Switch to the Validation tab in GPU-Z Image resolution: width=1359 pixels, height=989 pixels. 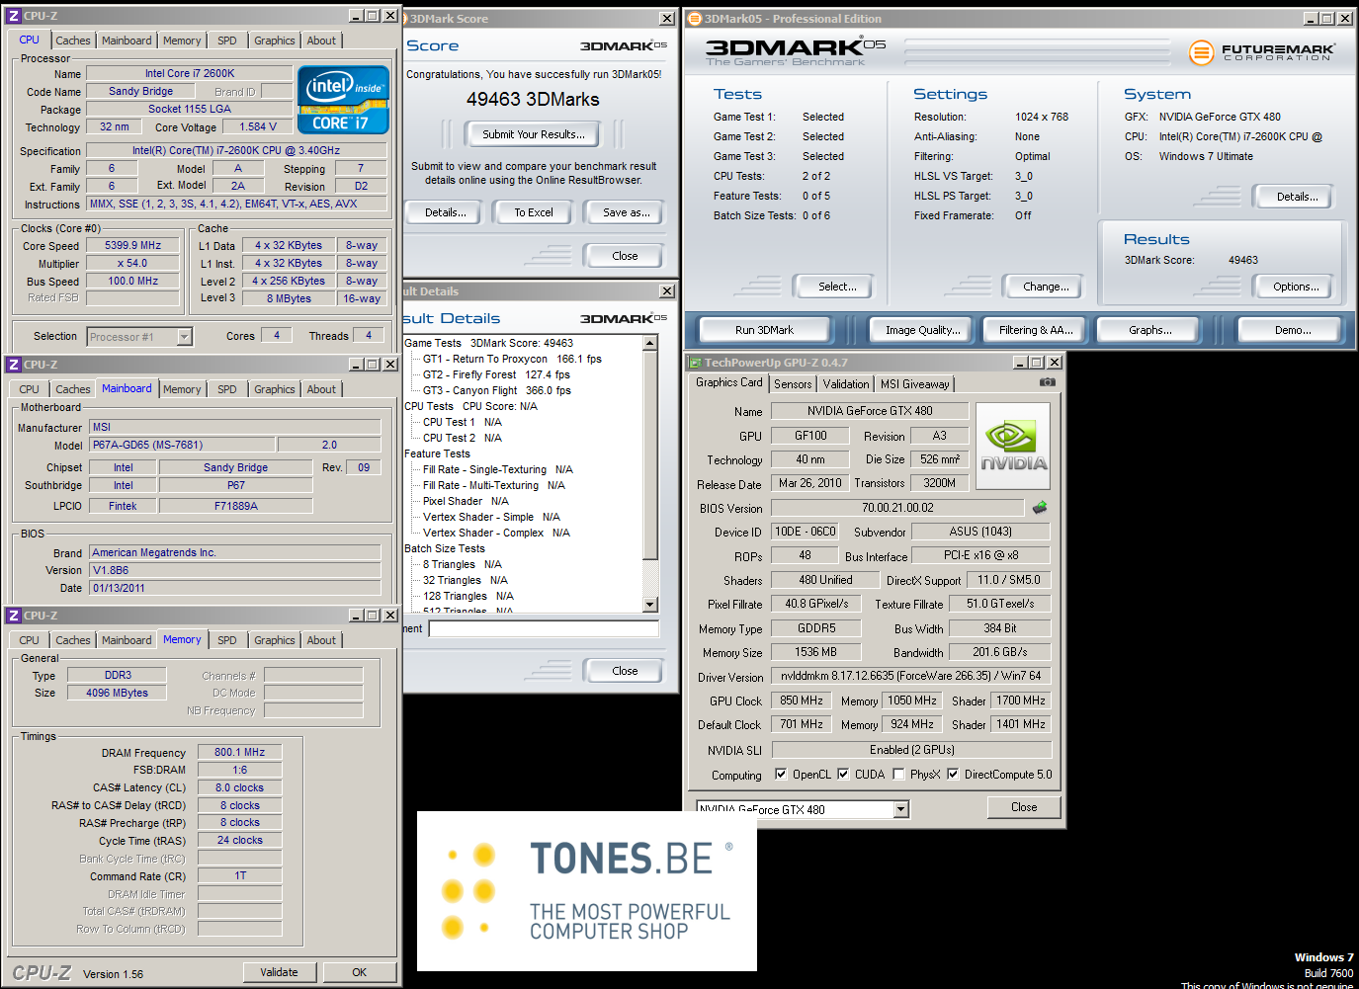[x=846, y=384]
